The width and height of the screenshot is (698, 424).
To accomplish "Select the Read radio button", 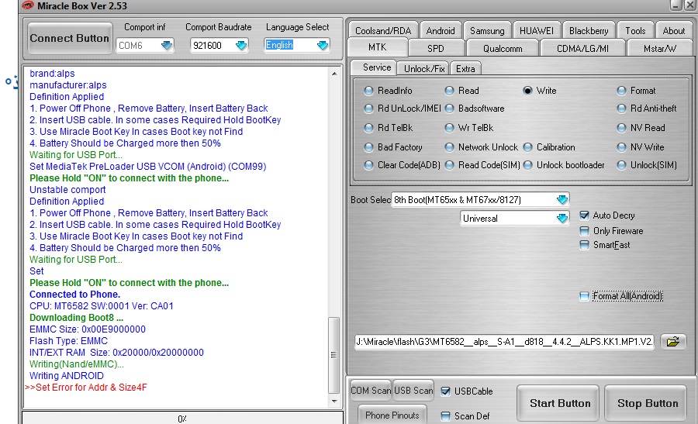I will point(450,91).
